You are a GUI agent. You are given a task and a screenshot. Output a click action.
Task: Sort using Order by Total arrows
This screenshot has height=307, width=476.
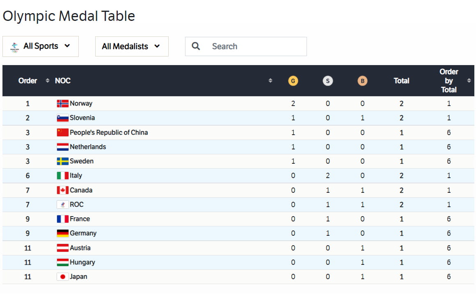pyautogui.click(x=469, y=81)
